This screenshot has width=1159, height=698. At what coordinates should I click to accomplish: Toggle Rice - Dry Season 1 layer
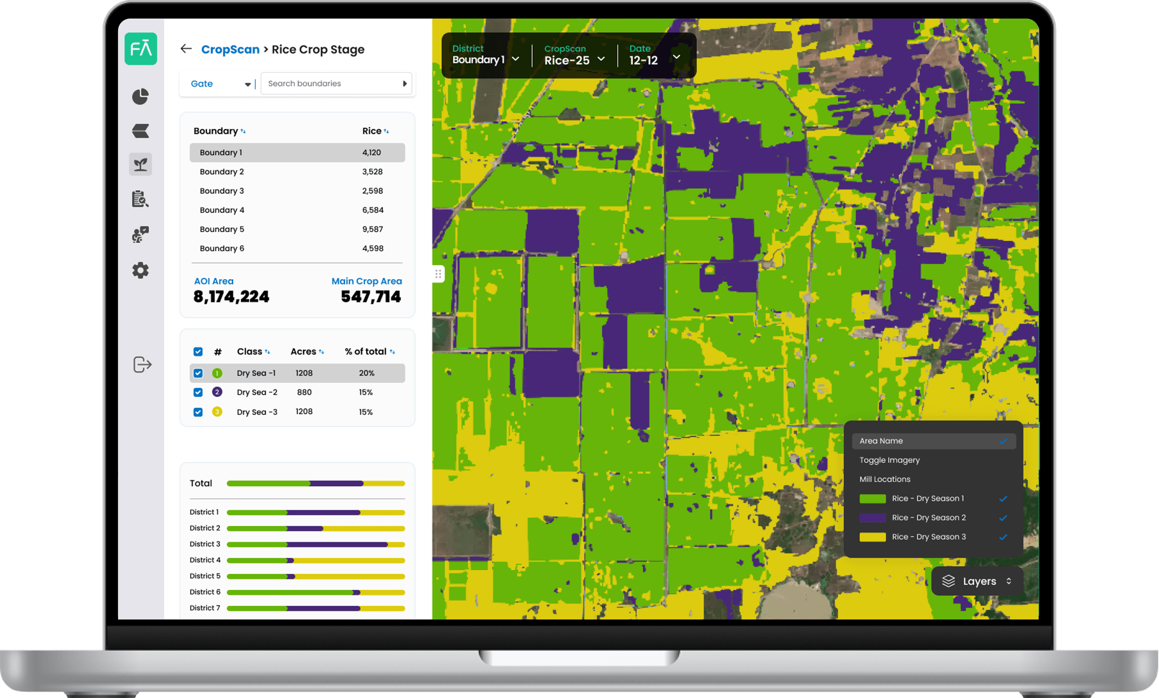pos(934,499)
